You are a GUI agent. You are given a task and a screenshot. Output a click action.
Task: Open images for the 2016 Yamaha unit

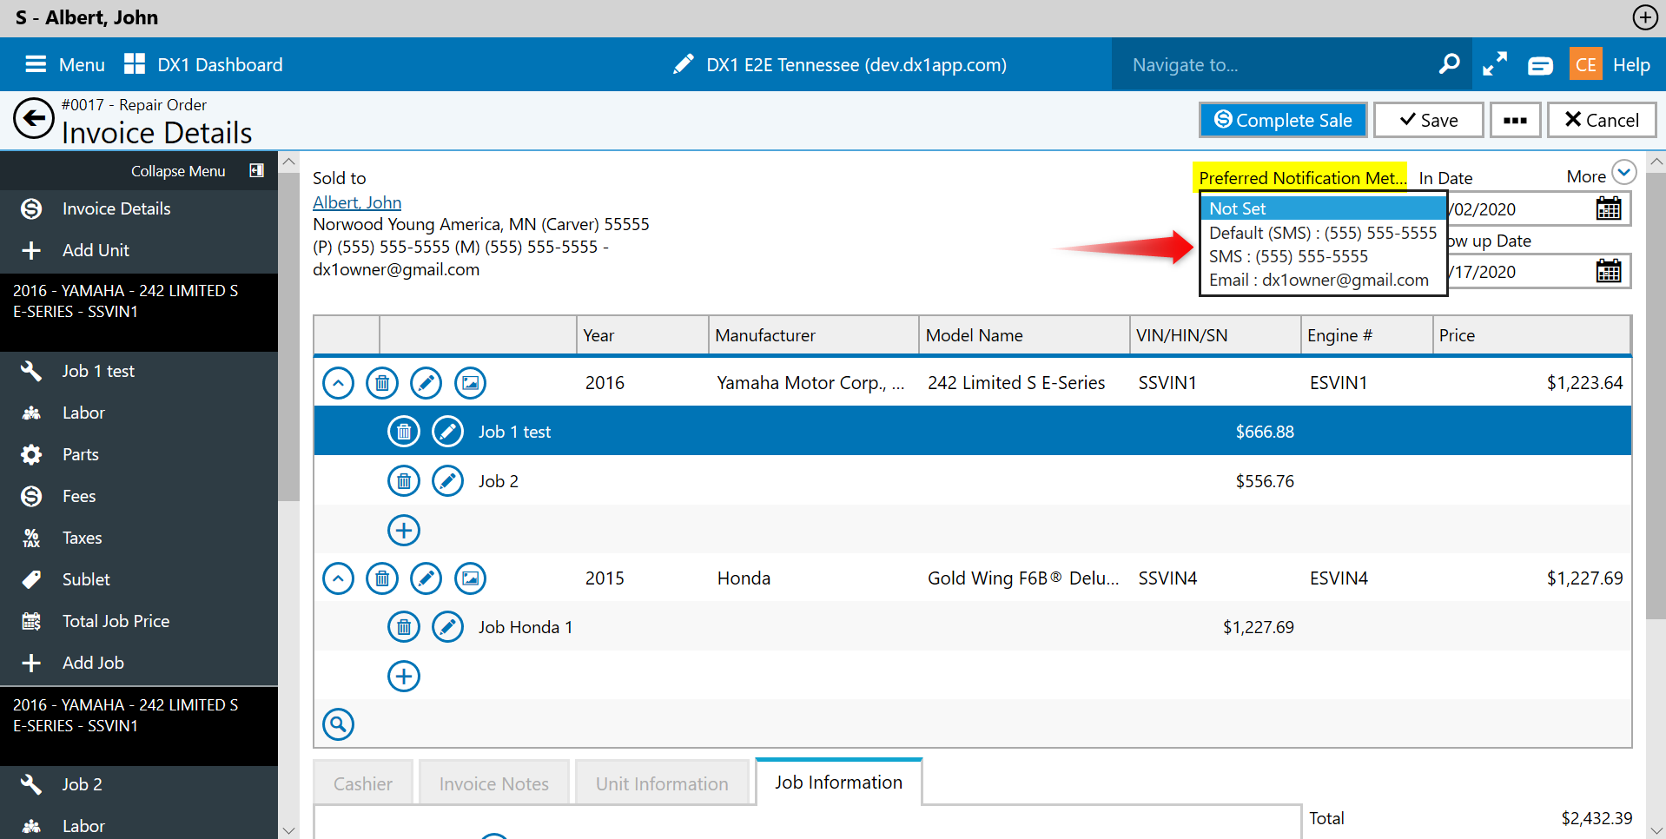tap(470, 383)
